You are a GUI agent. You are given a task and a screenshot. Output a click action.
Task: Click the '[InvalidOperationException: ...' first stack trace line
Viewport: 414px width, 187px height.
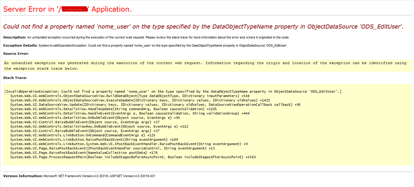pos(173,92)
